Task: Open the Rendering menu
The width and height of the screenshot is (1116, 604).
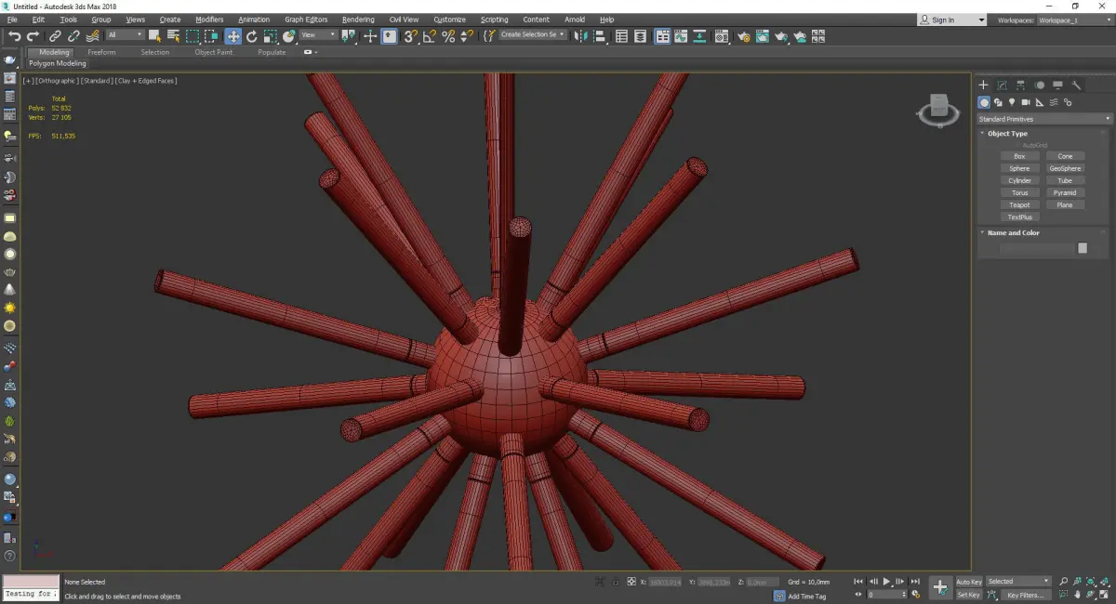Action: click(x=358, y=20)
